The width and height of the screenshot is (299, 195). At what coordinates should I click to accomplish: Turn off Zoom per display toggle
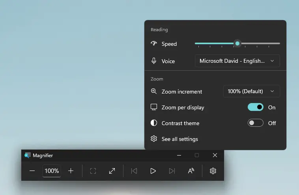coord(256,107)
